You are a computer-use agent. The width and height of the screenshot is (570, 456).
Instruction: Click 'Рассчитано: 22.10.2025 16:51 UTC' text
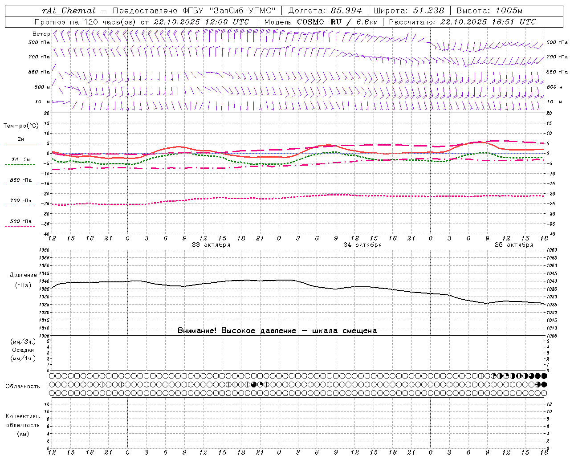click(x=462, y=22)
